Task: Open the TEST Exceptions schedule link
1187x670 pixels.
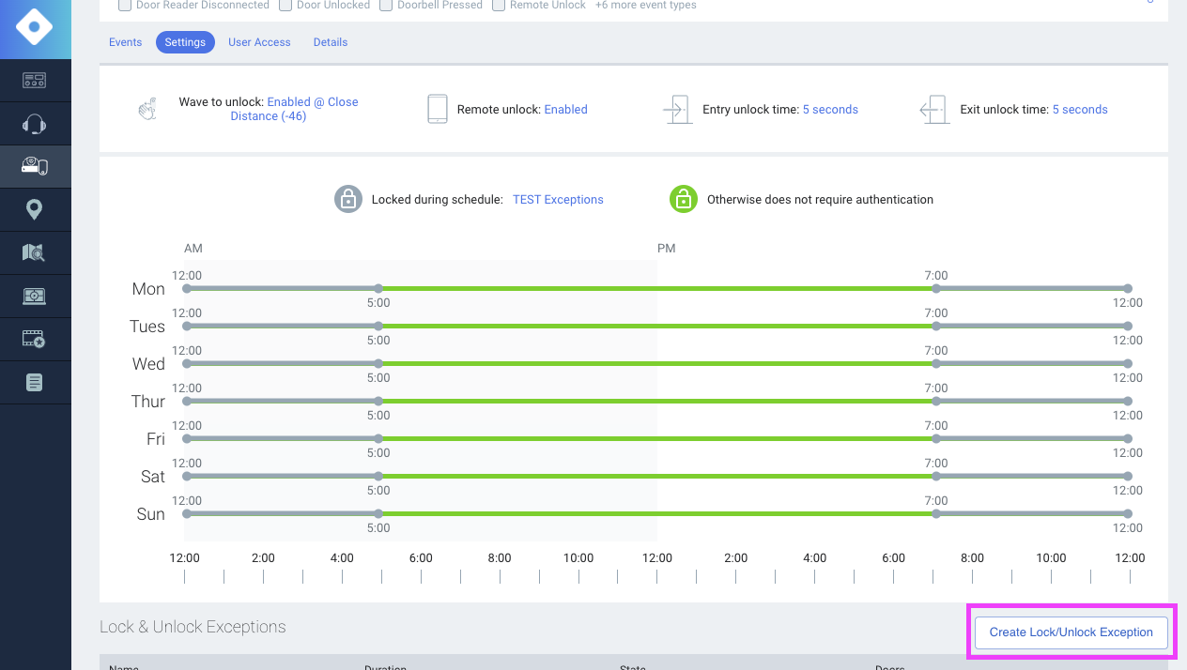Action: 558,200
